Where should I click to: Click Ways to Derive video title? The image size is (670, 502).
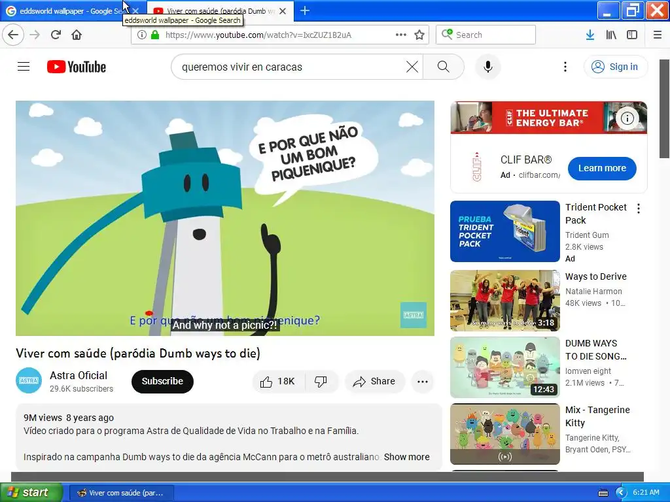595,276
